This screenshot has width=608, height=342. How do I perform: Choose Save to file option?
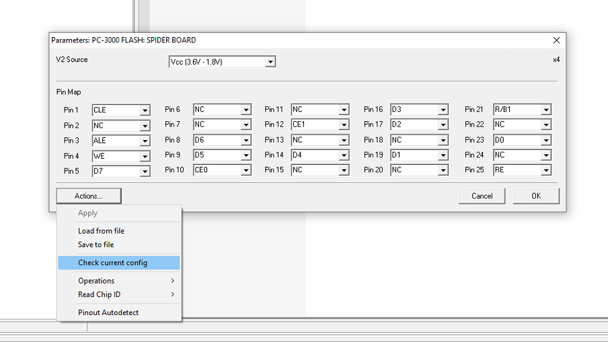pyautogui.click(x=96, y=245)
